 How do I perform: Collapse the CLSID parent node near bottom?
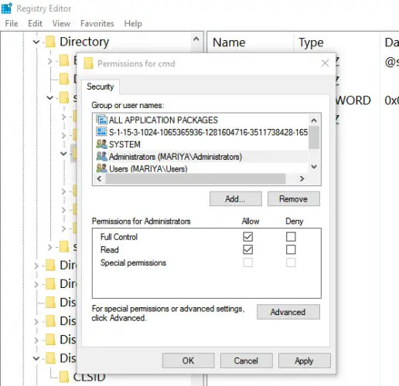point(36,358)
